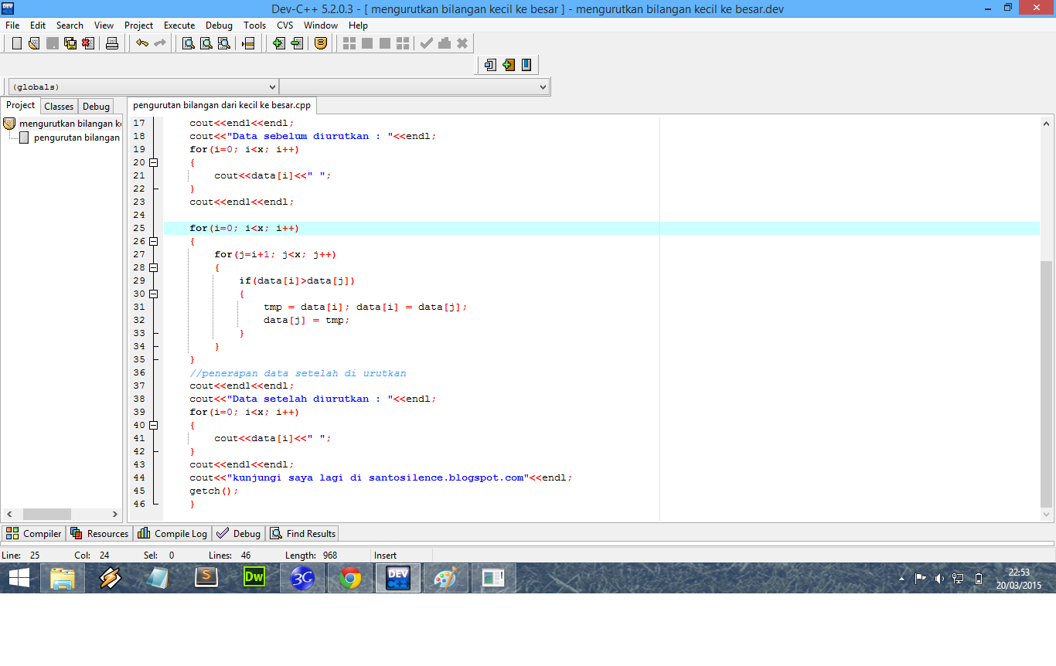Close the current file via red X icon
The width and height of the screenshot is (1056, 666).
point(88,43)
